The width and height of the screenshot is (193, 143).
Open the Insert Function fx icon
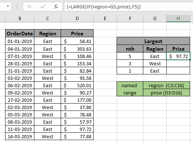tap(56, 7)
